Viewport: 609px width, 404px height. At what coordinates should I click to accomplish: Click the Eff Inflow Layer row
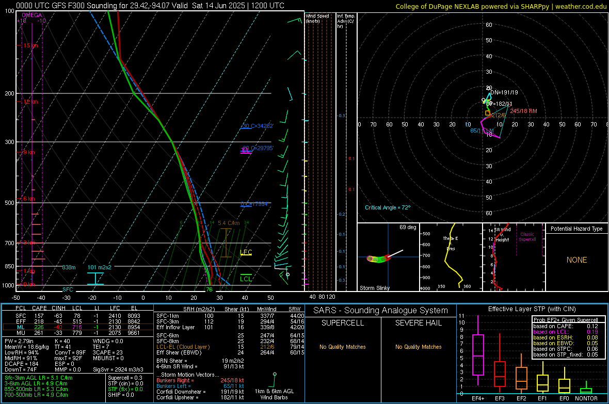[230, 327]
